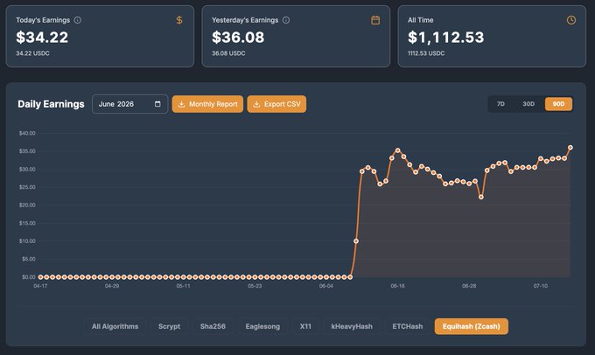The image size is (595, 355).
Task: Filter chart by All Algorithms
Action: [x=115, y=326]
